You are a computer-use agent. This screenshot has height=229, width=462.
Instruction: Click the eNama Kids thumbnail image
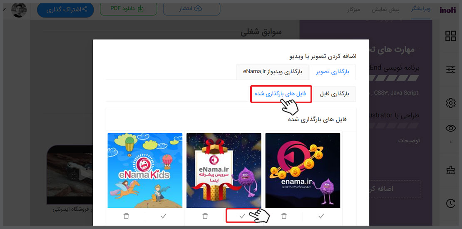pos(145,170)
